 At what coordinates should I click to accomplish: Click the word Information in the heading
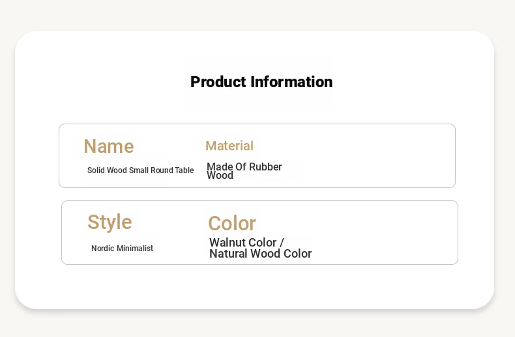(291, 82)
